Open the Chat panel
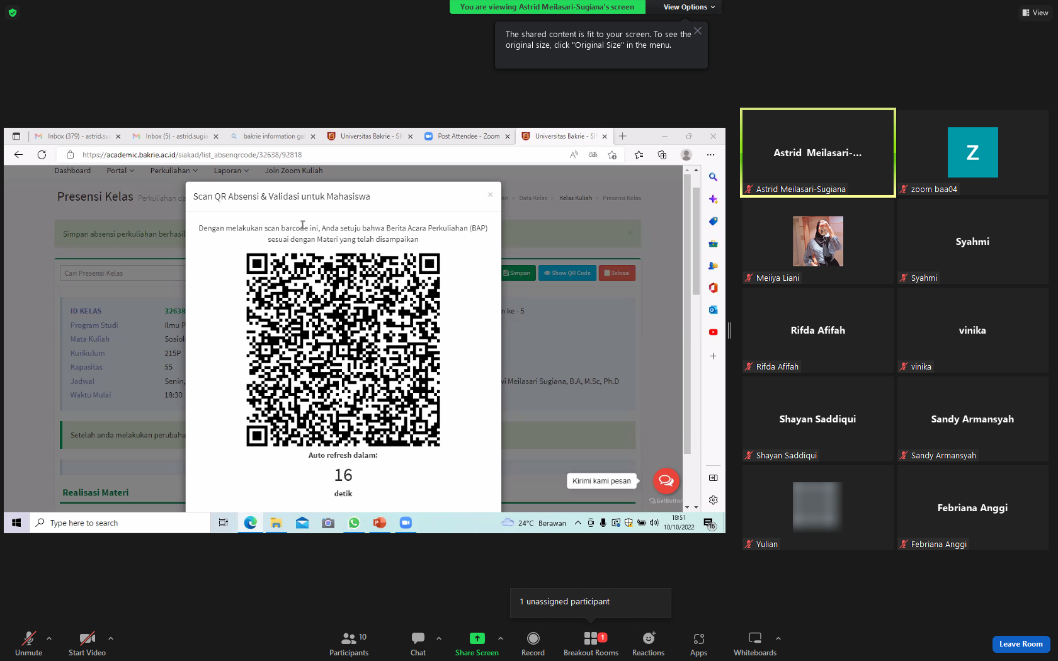1058x661 pixels. point(418,643)
